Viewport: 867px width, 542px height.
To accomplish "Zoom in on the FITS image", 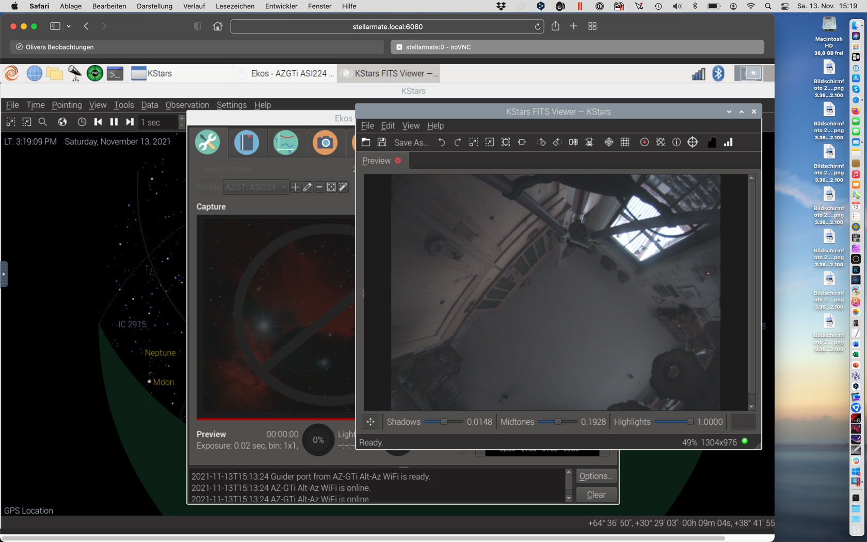I will click(474, 142).
